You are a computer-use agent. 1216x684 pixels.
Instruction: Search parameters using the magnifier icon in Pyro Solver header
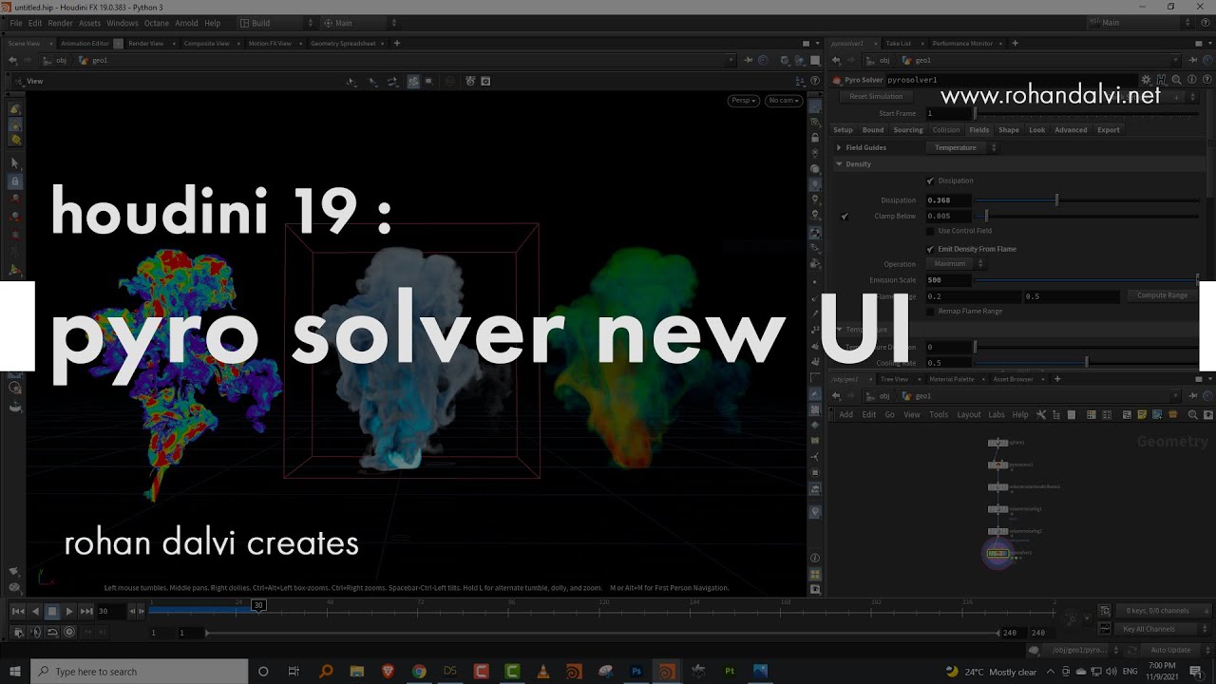(x=1176, y=80)
